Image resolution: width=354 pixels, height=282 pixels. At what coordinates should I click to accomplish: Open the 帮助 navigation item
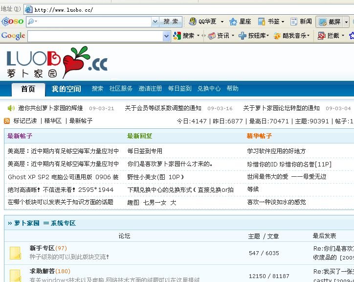(233, 89)
